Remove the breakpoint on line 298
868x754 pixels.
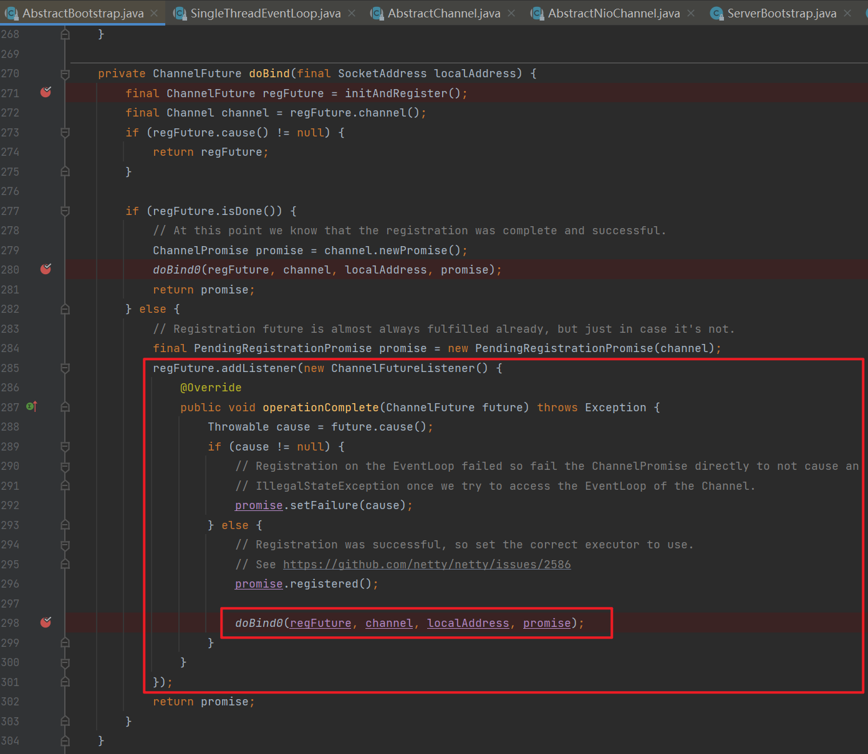[x=46, y=622]
